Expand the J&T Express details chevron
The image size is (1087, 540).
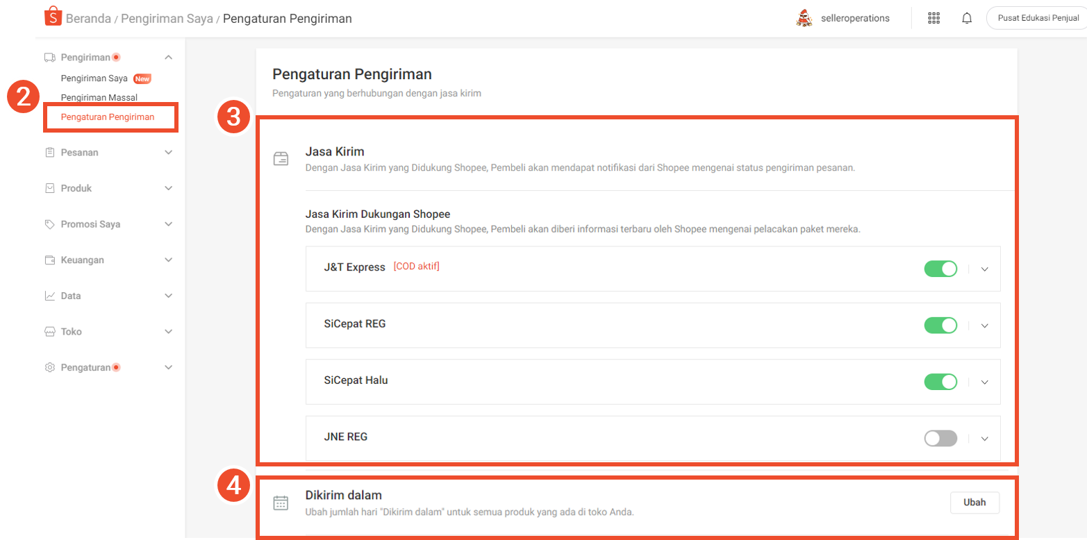984,269
